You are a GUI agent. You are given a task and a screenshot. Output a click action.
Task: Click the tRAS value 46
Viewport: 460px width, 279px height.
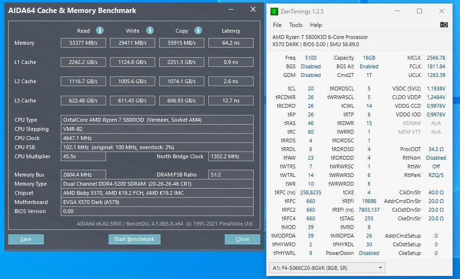click(311, 123)
